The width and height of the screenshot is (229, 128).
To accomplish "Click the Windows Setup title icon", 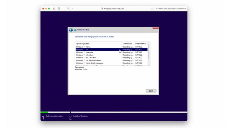I will pyautogui.click(x=75, y=30).
